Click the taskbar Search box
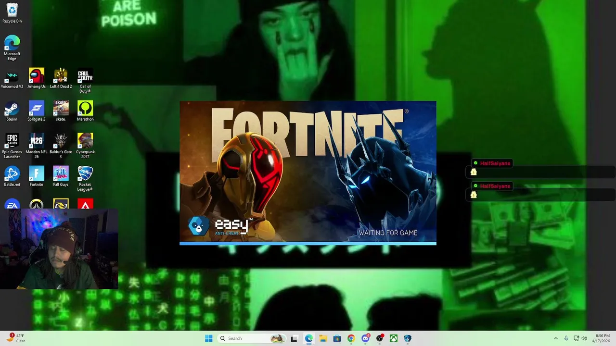 (x=252, y=338)
